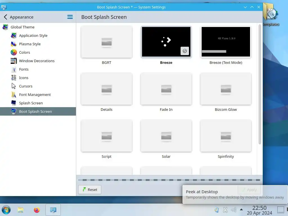The height and width of the screenshot is (216, 288).
Task: Click the Fade In label text
Action: point(166,109)
